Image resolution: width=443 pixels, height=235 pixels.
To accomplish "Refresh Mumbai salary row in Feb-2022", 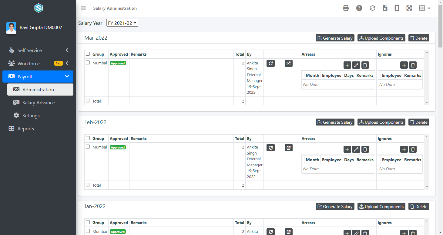I will (x=271, y=148).
